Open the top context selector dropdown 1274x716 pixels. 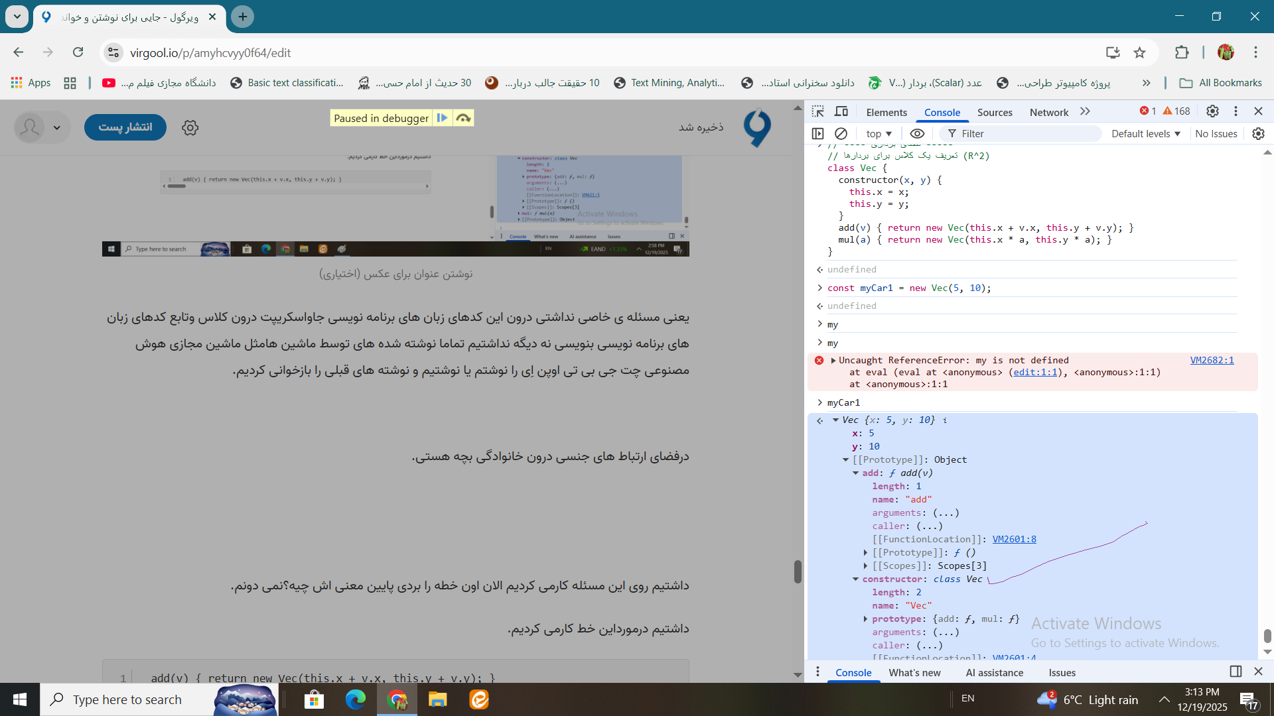pyautogui.click(x=879, y=133)
